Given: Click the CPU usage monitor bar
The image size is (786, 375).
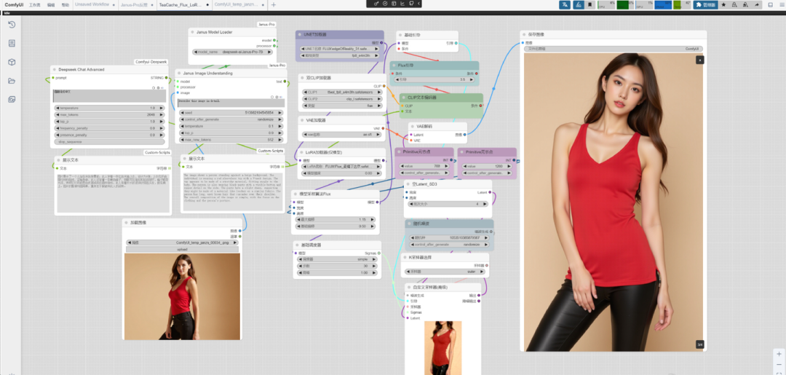Looking at the screenshot, I should 606,5.
